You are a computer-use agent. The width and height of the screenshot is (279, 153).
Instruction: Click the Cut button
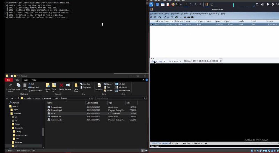[x=31, y=84]
